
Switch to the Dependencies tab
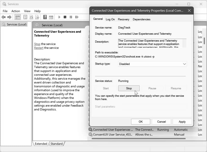point(142,19)
